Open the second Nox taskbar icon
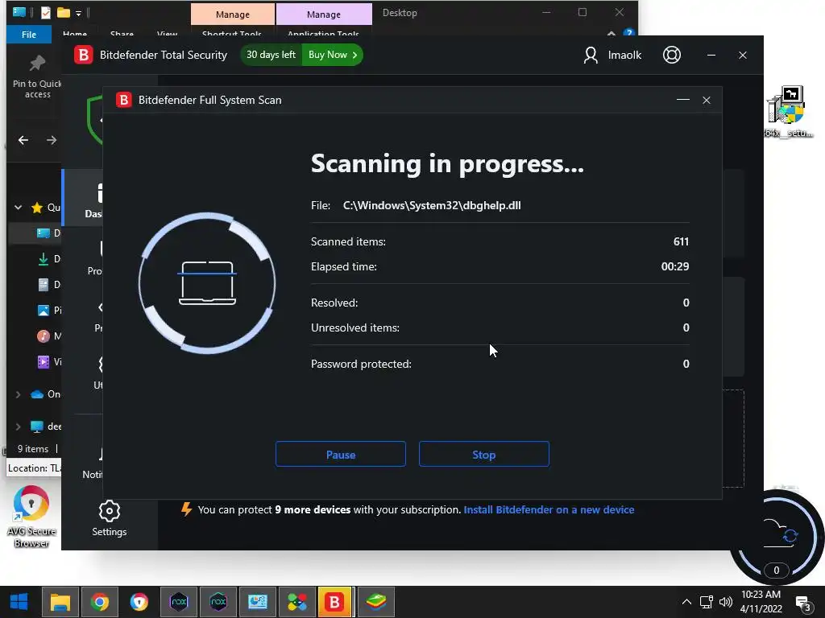825x618 pixels. point(218,602)
